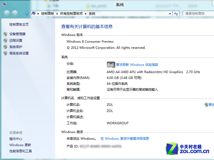Select 控制面板 in the breadcrumb path

point(48,14)
